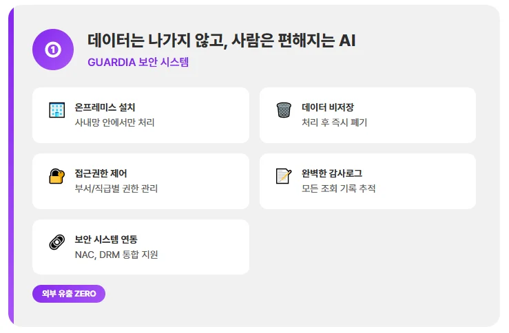Click the trash can icon

point(284,110)
